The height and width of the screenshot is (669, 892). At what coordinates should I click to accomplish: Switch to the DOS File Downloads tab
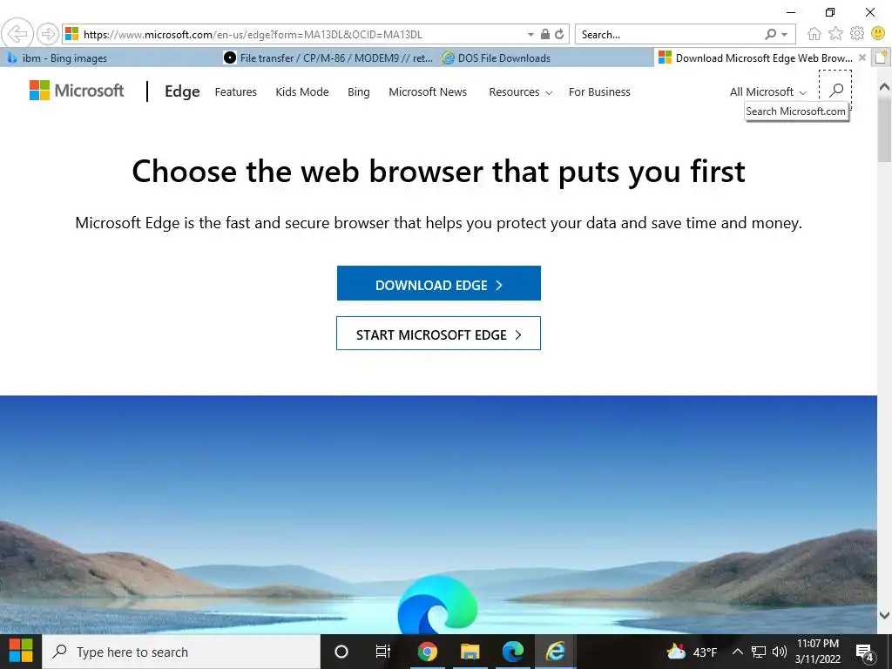tap(496, 58)
